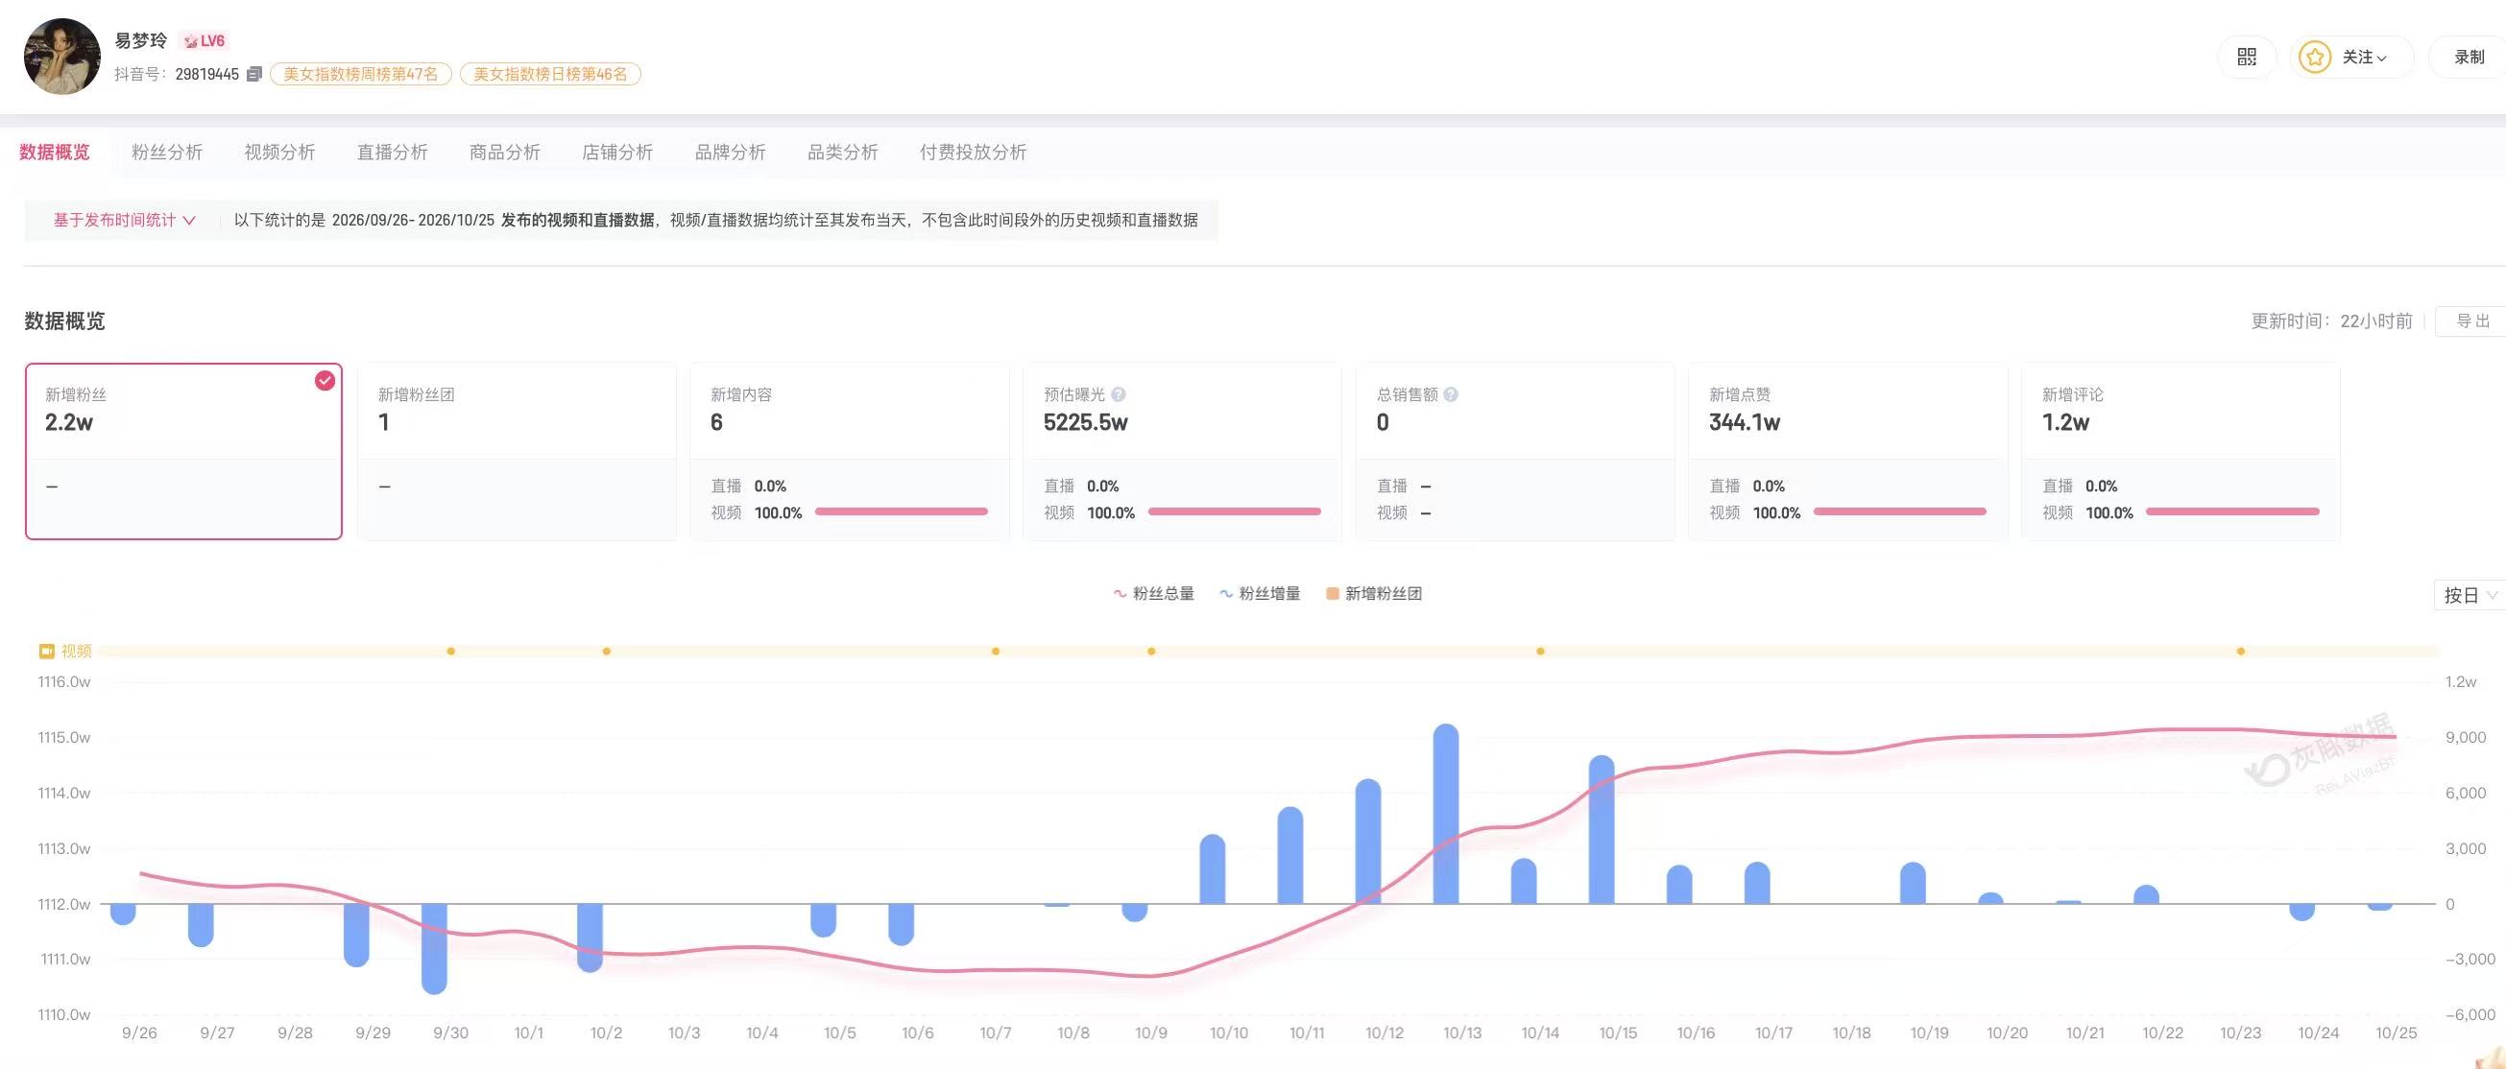The width and height of the screenshot is (2506, 1069).
Task: Click the LV6 level badge
Action: point(205,41)
